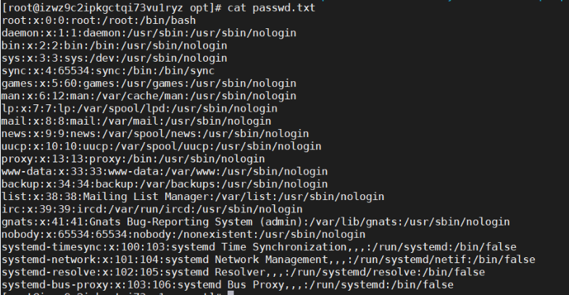Click the sync entry ending in /bin/sync
Image resolution: width=569 pixels, height=295 pixels.
pyautogui.click(x=108, y=71)
